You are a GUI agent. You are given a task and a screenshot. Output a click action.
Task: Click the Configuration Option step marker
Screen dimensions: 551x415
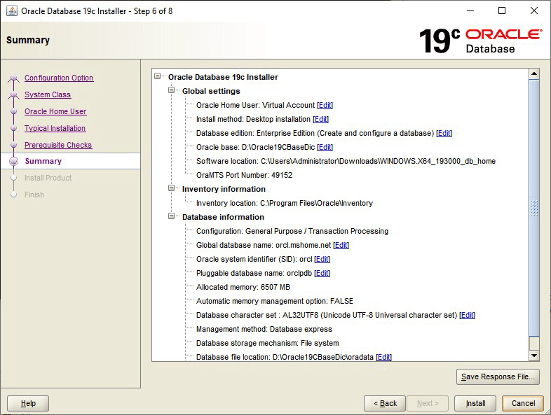14,78
